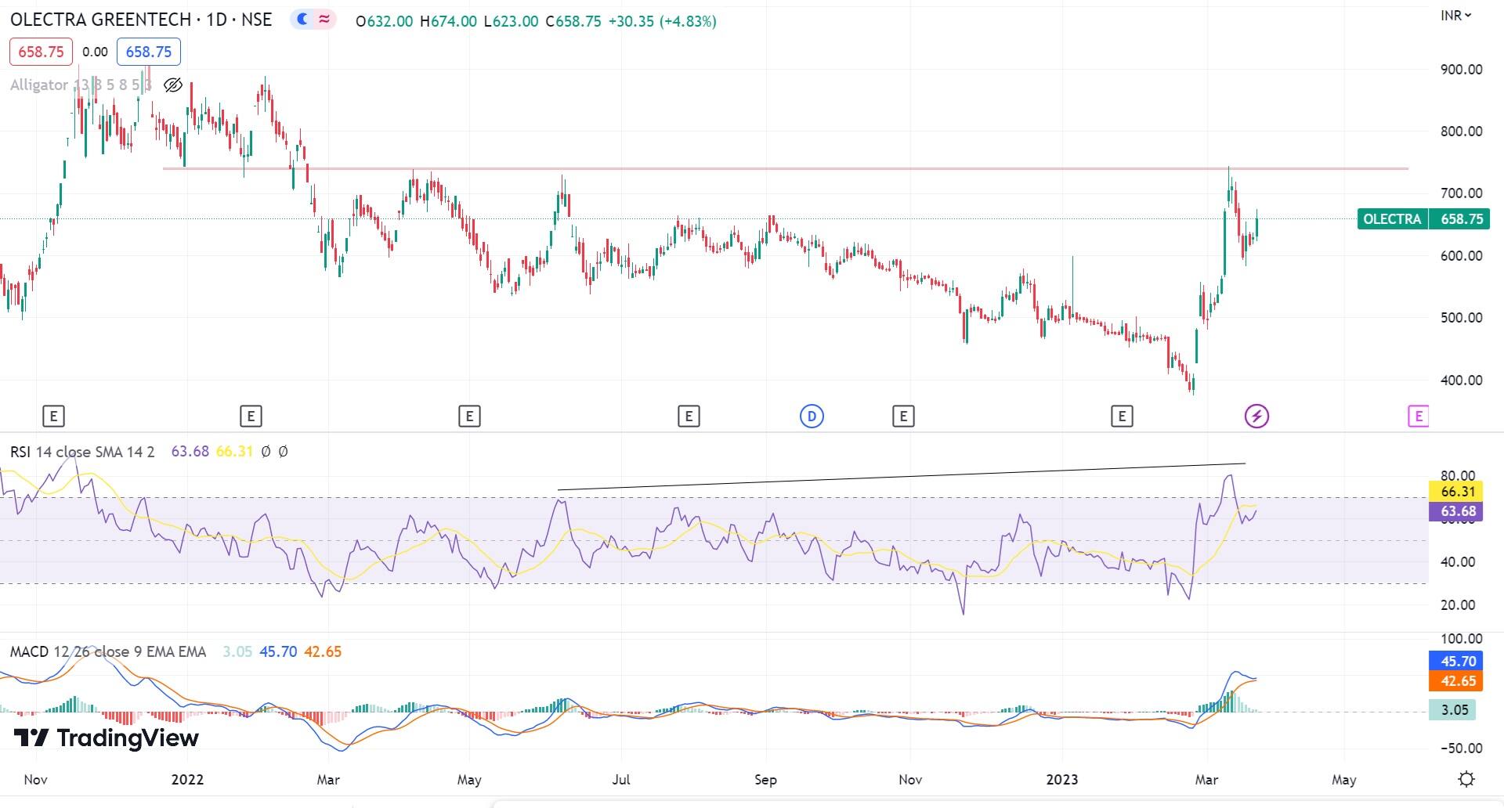Select the MACD 12 26 close legend

tap(108, 651)
